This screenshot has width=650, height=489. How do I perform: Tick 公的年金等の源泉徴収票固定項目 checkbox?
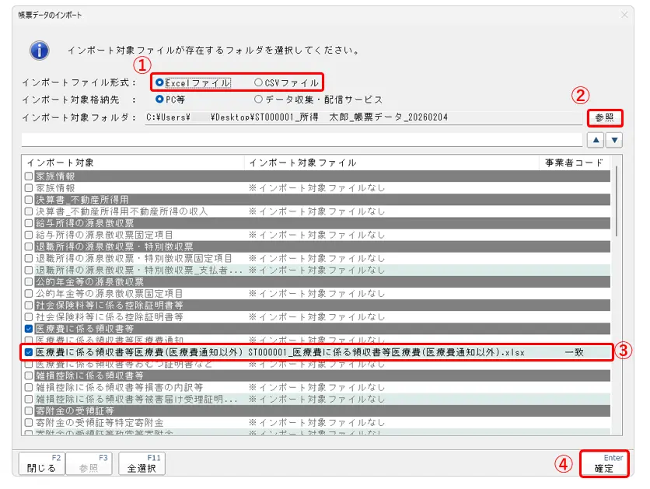(29, 293)
